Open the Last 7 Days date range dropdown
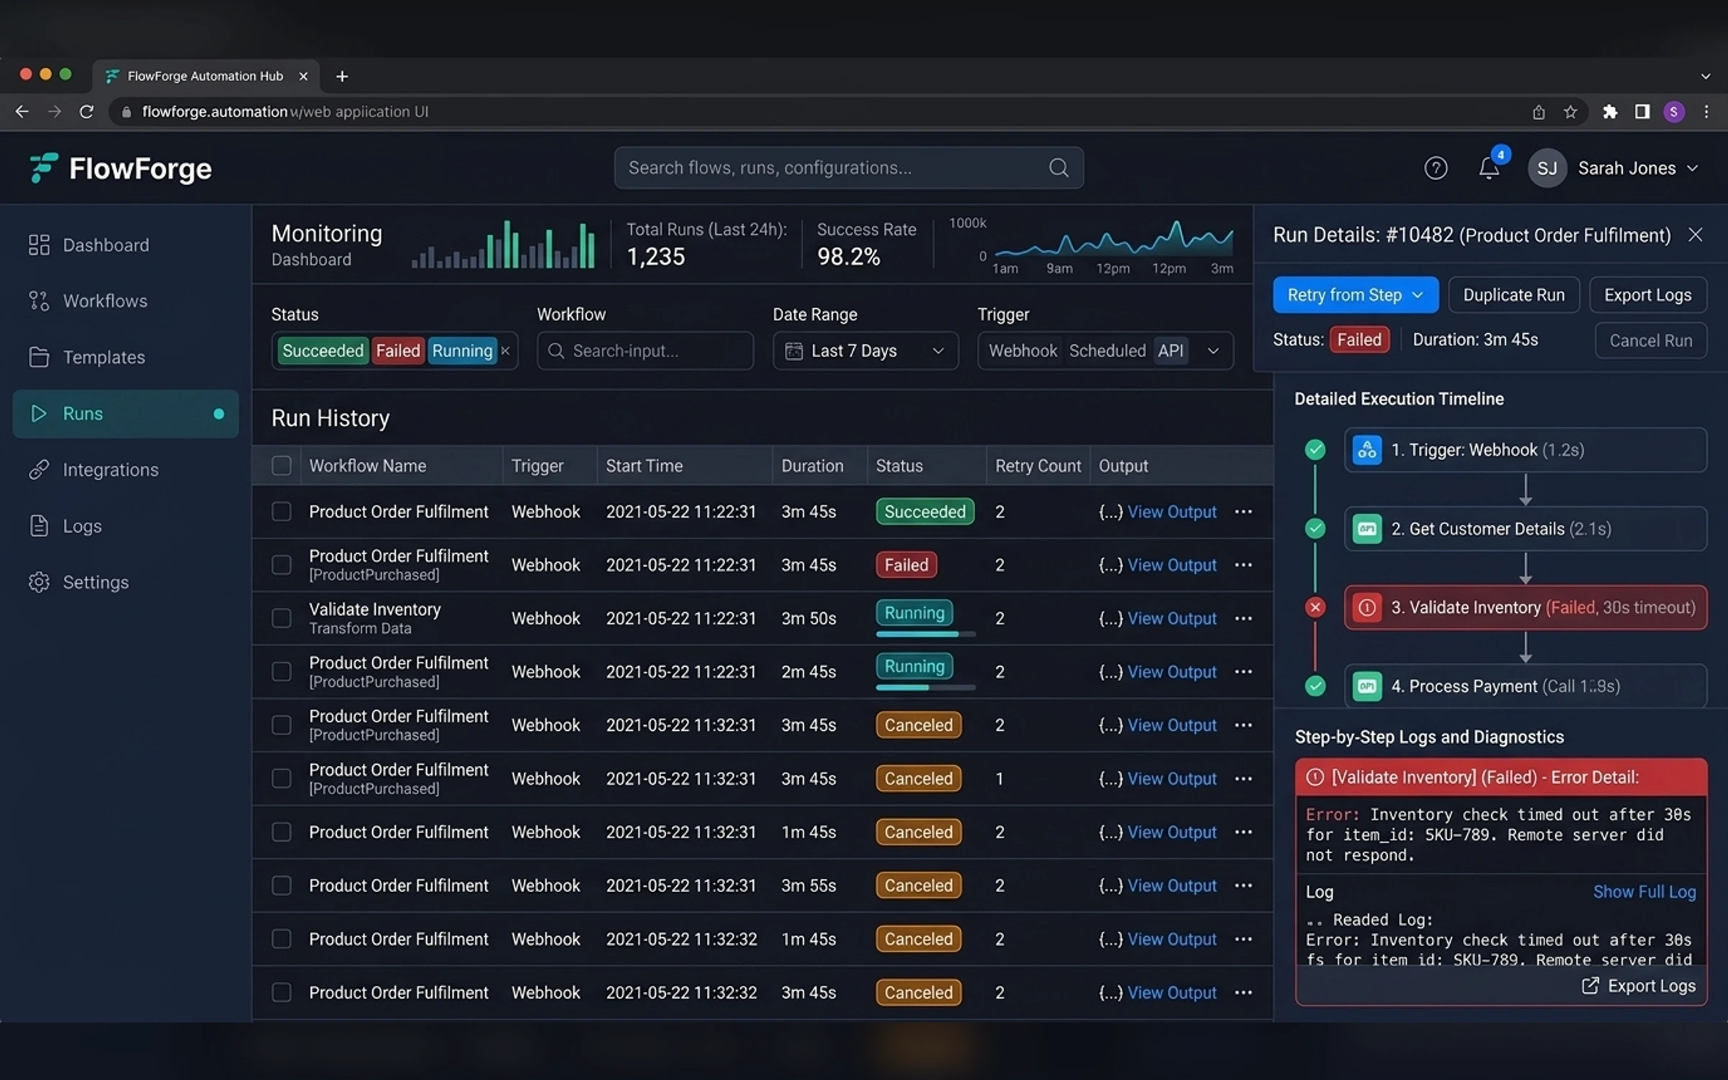1728x1080 pixels. pos(865,351)
